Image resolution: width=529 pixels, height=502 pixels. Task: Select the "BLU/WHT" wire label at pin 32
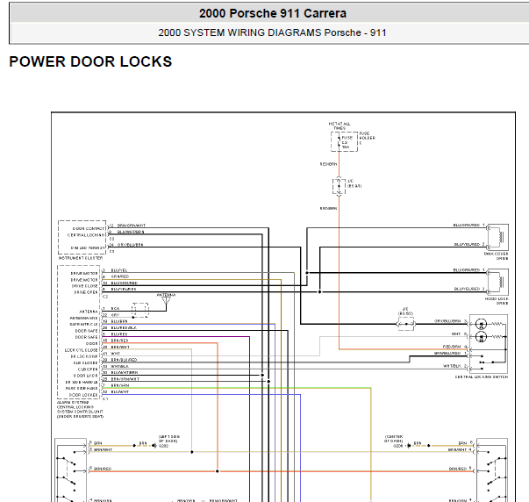(120, 391)
